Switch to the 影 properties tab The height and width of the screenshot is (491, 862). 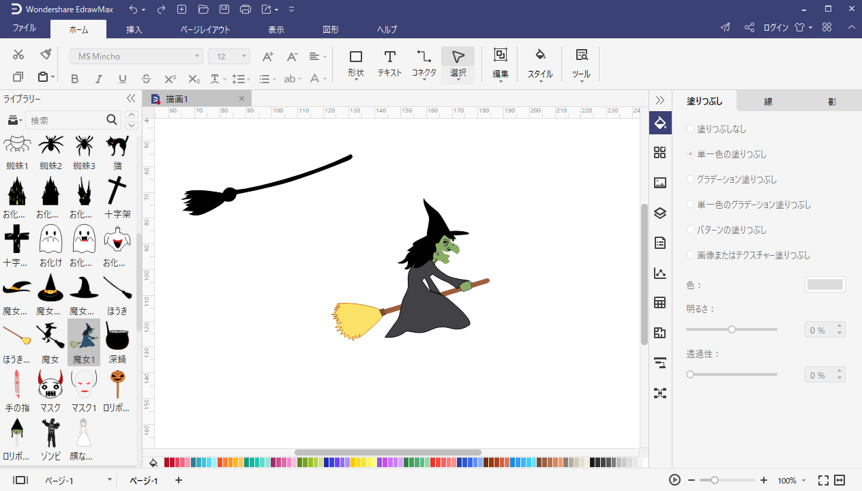click(833, 102)
